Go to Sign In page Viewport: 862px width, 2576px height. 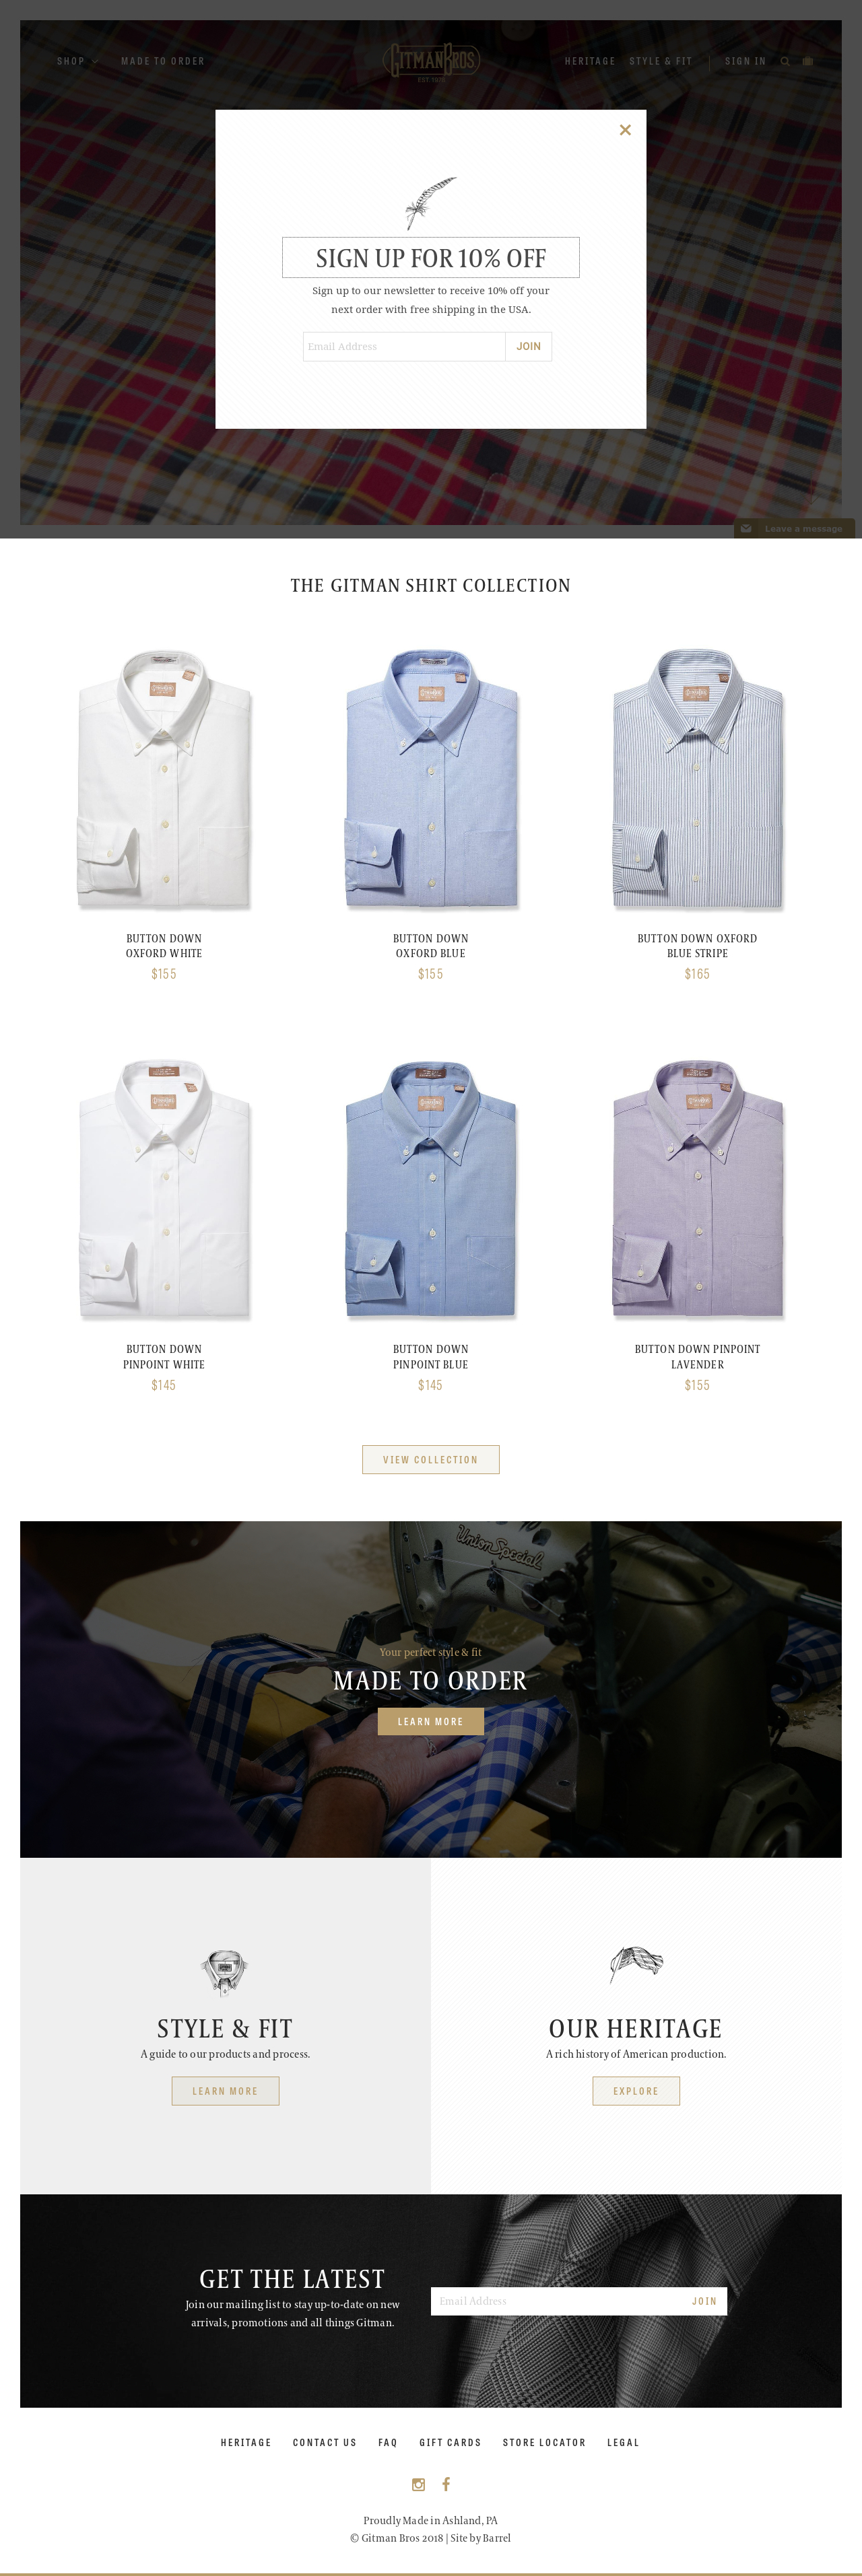745,62
